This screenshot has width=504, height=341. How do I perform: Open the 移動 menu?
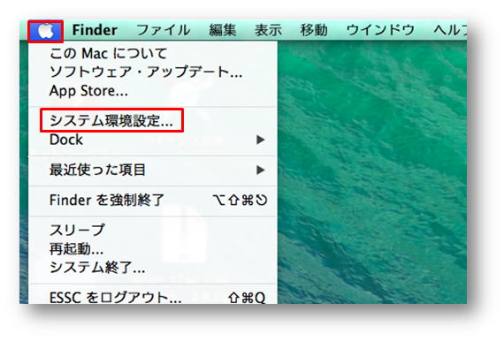314,30
